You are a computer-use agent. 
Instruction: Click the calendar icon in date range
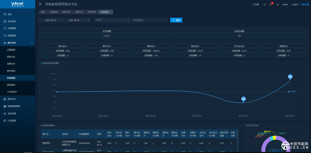[88, 20]
